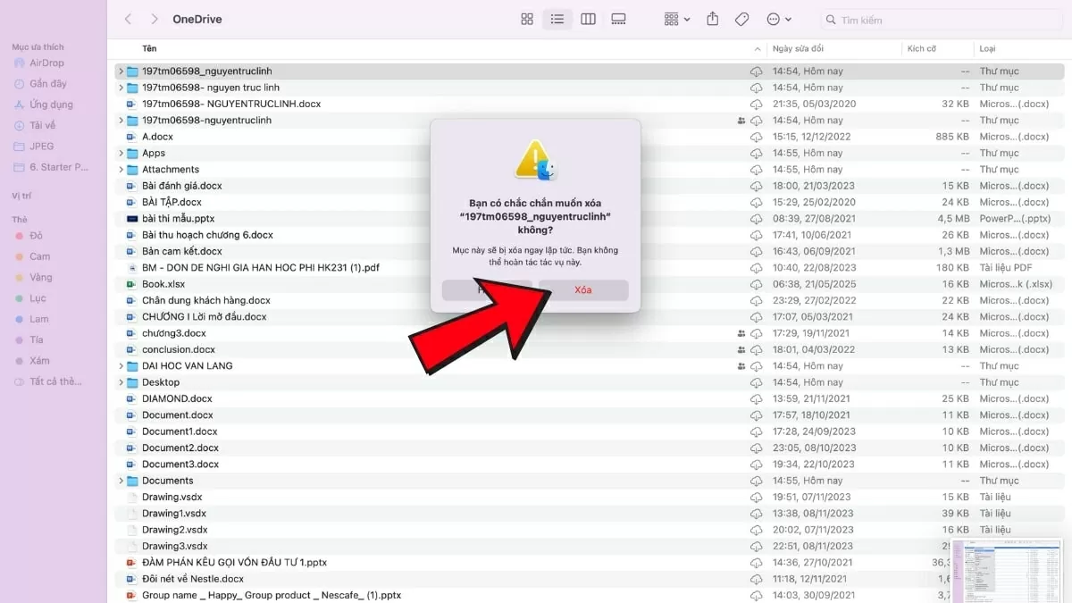Screen dimensions: 1072x603
Task: Click the Tìm kiếm search field
Action: click(942, 20)
